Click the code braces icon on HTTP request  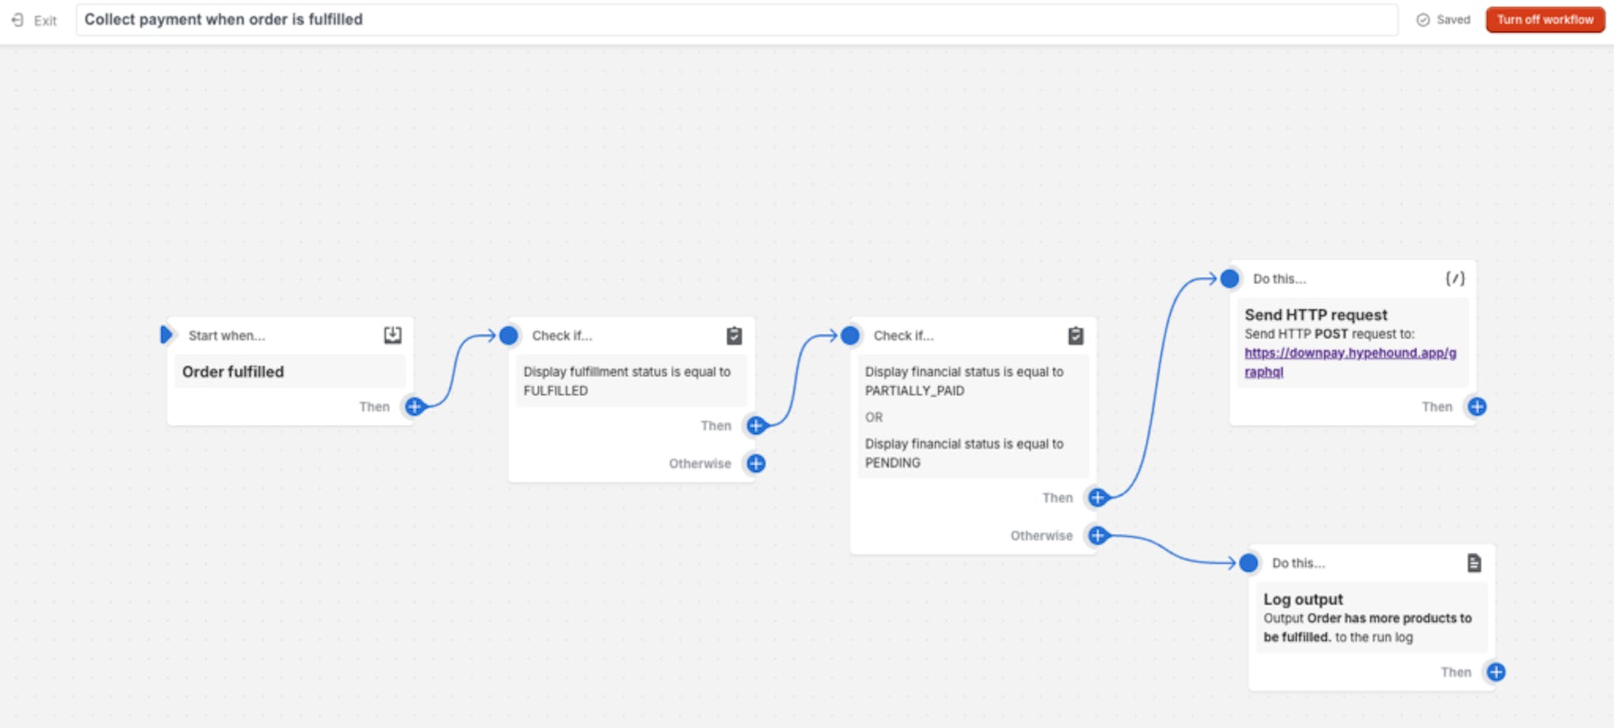1455,278
